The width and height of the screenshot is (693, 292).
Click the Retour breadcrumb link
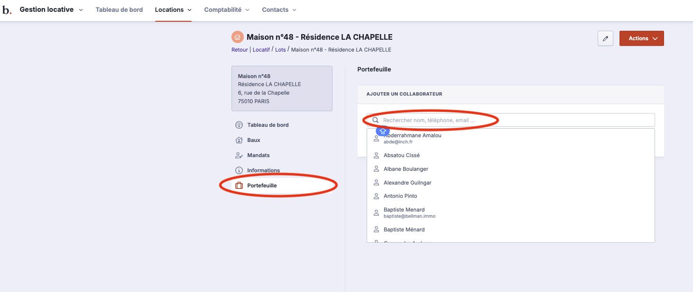tap(240, 50)
